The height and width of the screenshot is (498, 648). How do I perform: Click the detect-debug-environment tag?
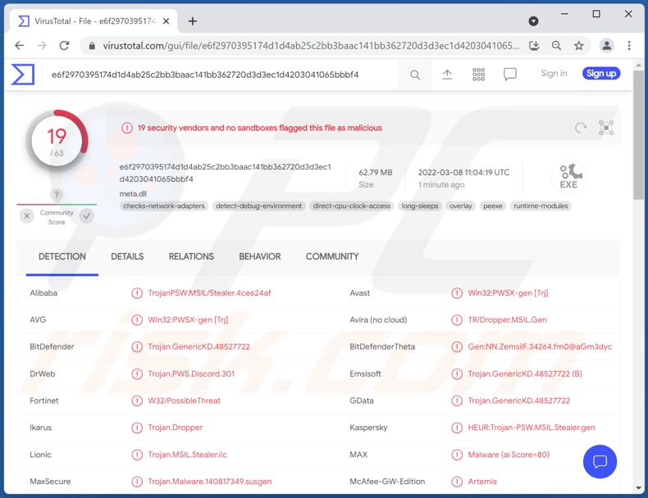258,206
